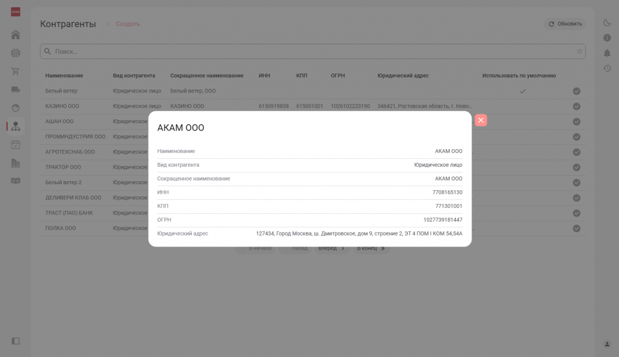Click the status check for ПОЛКА ООО row
Image resolution: width=619 pixels, height=357 pixels.
pyautogui.click(x=576, y=228)
